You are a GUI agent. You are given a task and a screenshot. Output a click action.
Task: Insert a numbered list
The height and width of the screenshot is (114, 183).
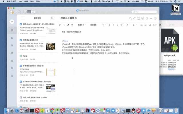click(x=142, y=25)
